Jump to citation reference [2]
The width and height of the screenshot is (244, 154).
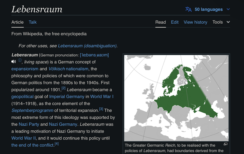[x=64, y=88]
